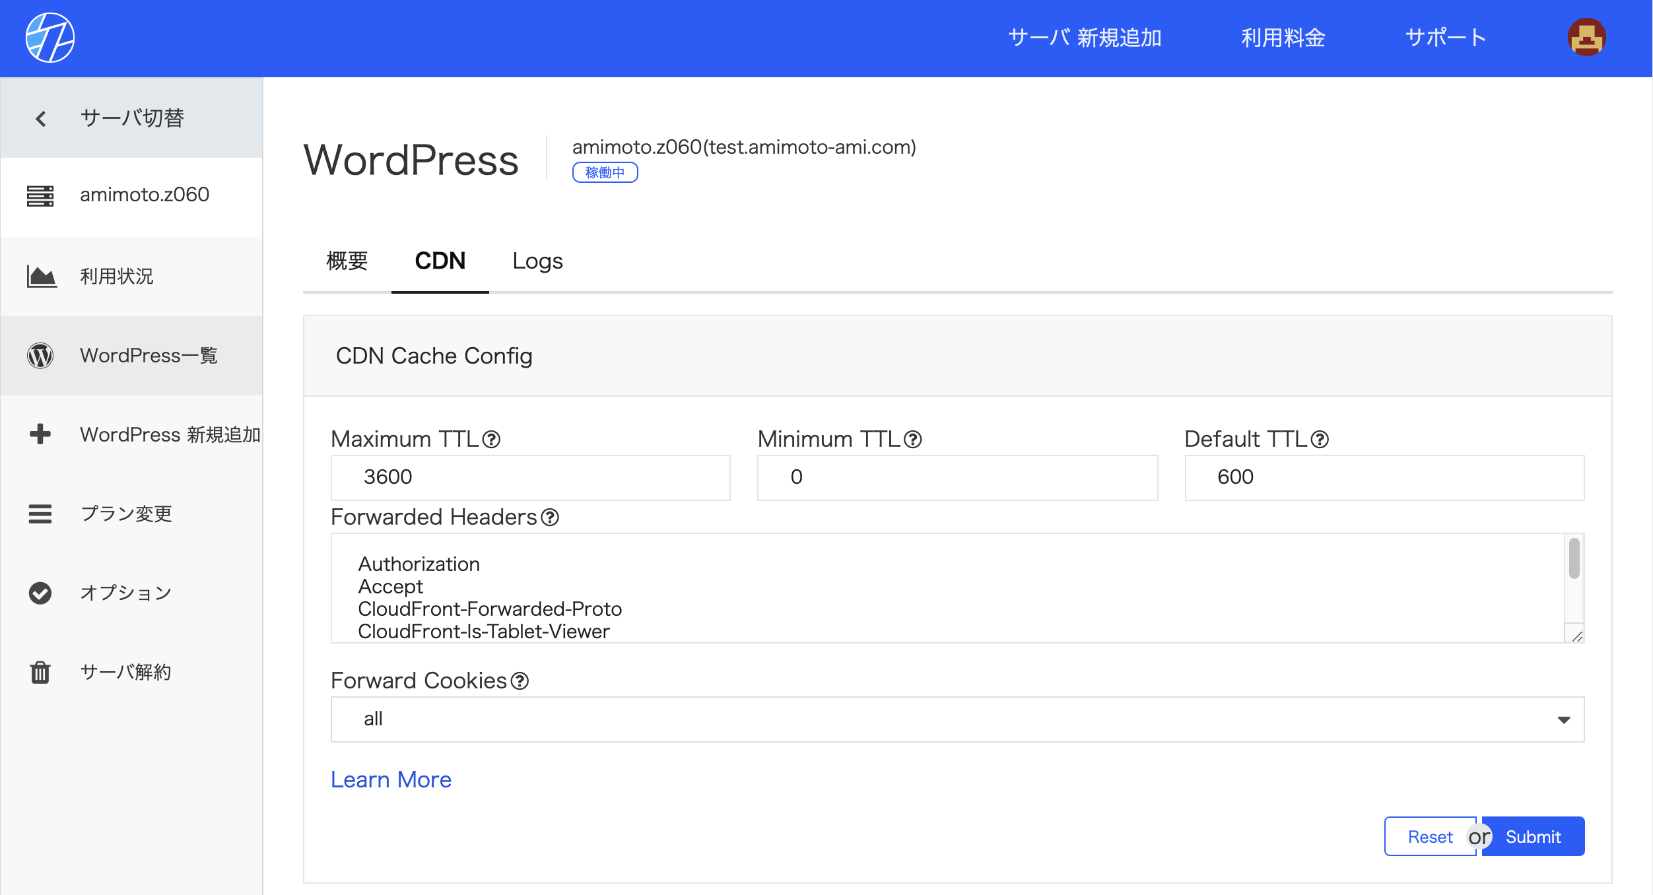This screenshot has height=895, width=1653.
Task: Click the checkmark icon for オプション
Action: click(40, 593)
